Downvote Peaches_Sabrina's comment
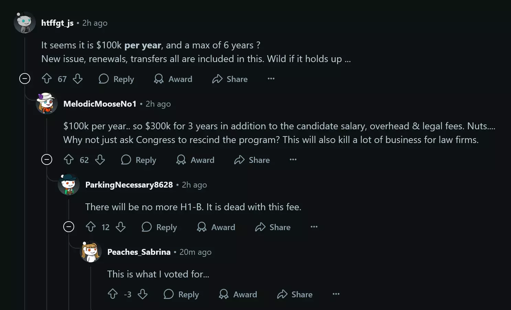Image resolution: width=511 pixels, height=310 pixels. point(143,294)
